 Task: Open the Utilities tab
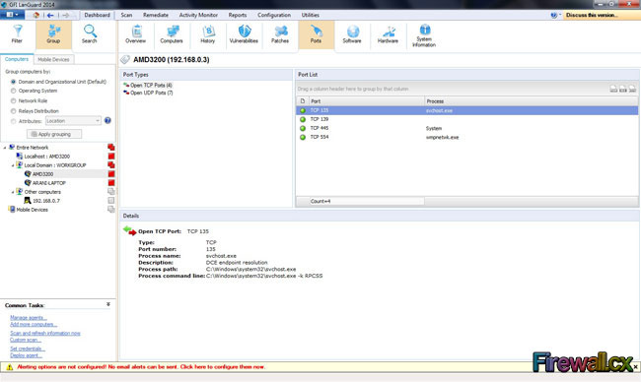tap(311, 15)
